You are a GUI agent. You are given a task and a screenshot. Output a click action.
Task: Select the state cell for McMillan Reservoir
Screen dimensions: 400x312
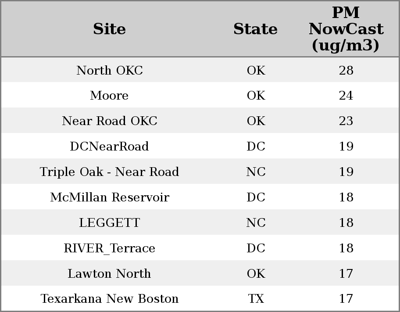[256, 197]
